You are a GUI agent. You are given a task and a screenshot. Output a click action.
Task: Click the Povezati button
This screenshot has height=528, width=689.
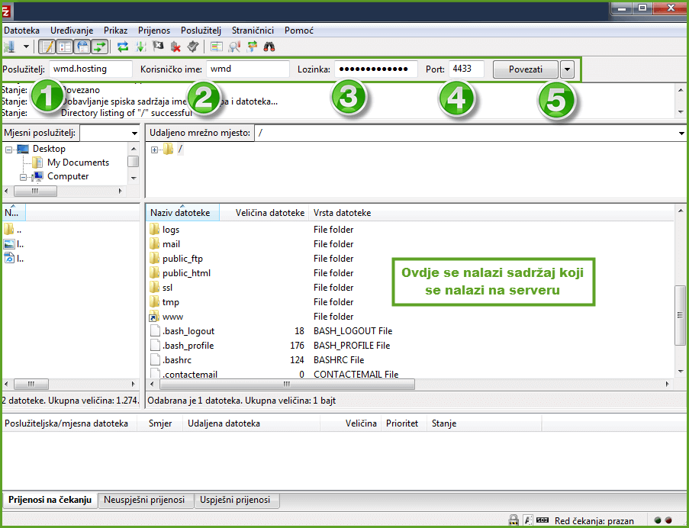[x=526, y=69]
